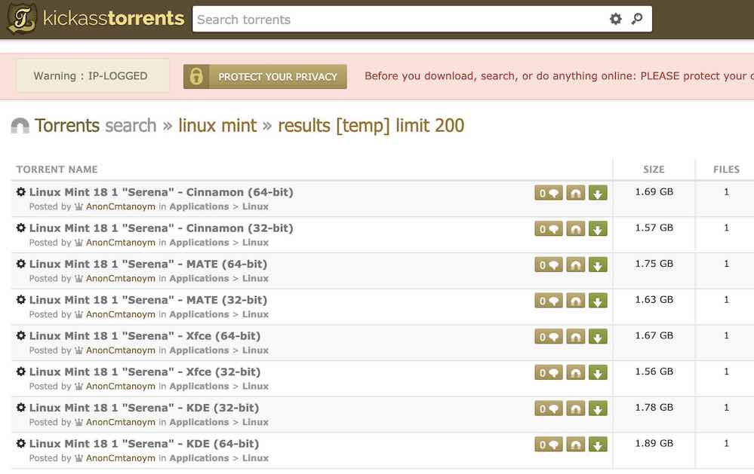Click the lock icon on the privacy banner

tap(195, 76)
